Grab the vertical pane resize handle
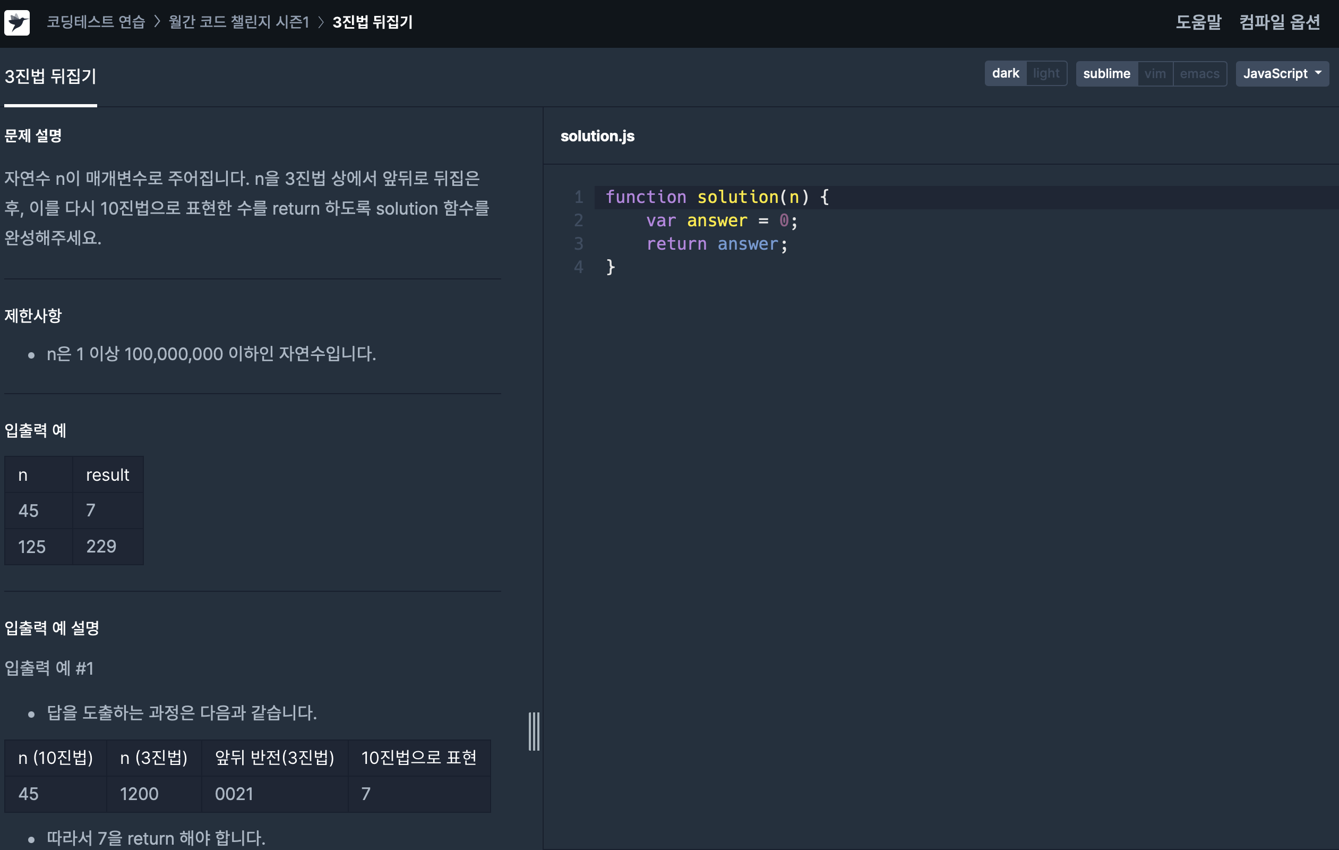Viewport: 1339px width, 850px height. coord(534,731)
